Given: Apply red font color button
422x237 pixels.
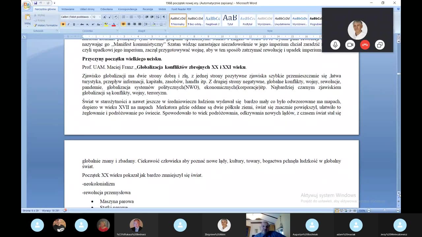Looking at the screenshot, I should (113, 24).
